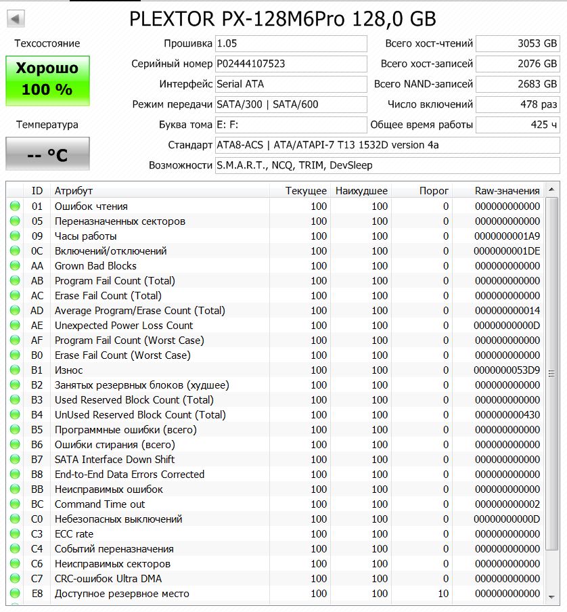The width and height of the screenshot is (567, 612).
Task: Click the back arrow button beside the drive title
Action: pos(16,18)
